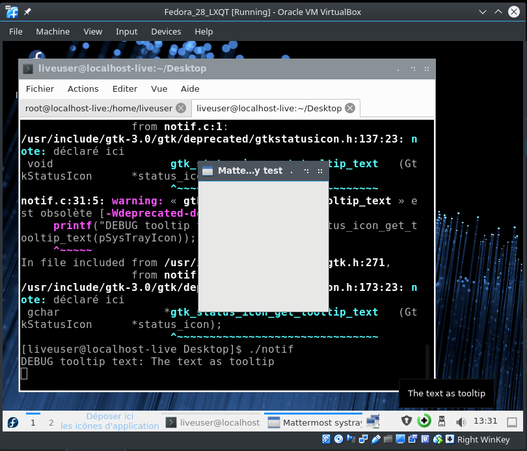This screenshot has height=451, width=527.
Task: Switch to virtual desktop 2
Action: coord(51,422)
